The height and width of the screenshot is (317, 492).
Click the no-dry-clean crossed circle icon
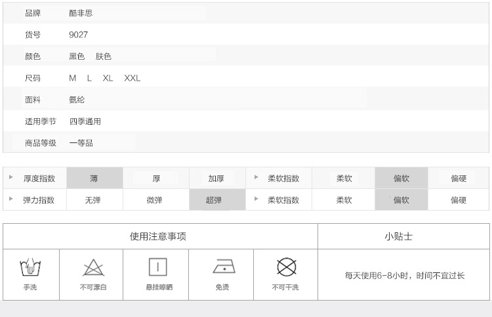[287, 267]
